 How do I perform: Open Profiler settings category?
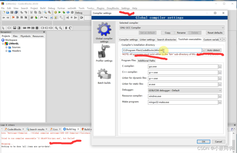pos(104,54)
